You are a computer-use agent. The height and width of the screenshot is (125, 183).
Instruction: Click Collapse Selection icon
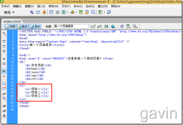[4, 46]
